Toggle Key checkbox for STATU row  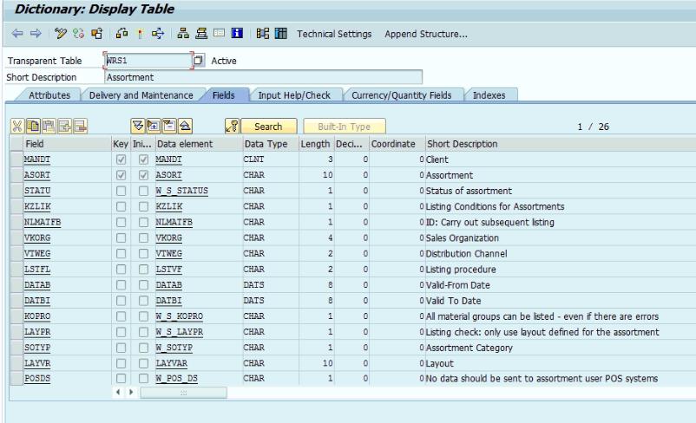121,191
